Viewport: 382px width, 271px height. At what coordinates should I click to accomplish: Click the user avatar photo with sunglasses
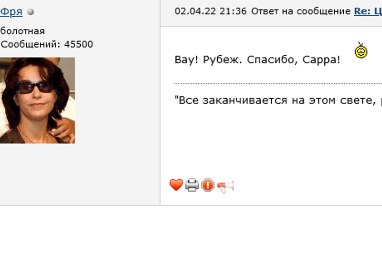(38, 100)
